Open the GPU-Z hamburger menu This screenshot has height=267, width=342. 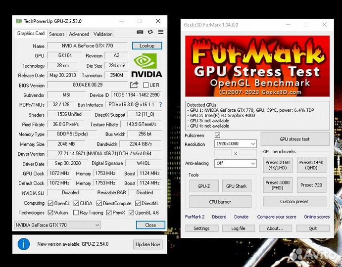(161, 32)
